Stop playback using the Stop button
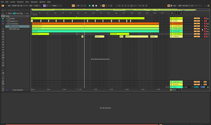211x125 pixels. (93, 6)
